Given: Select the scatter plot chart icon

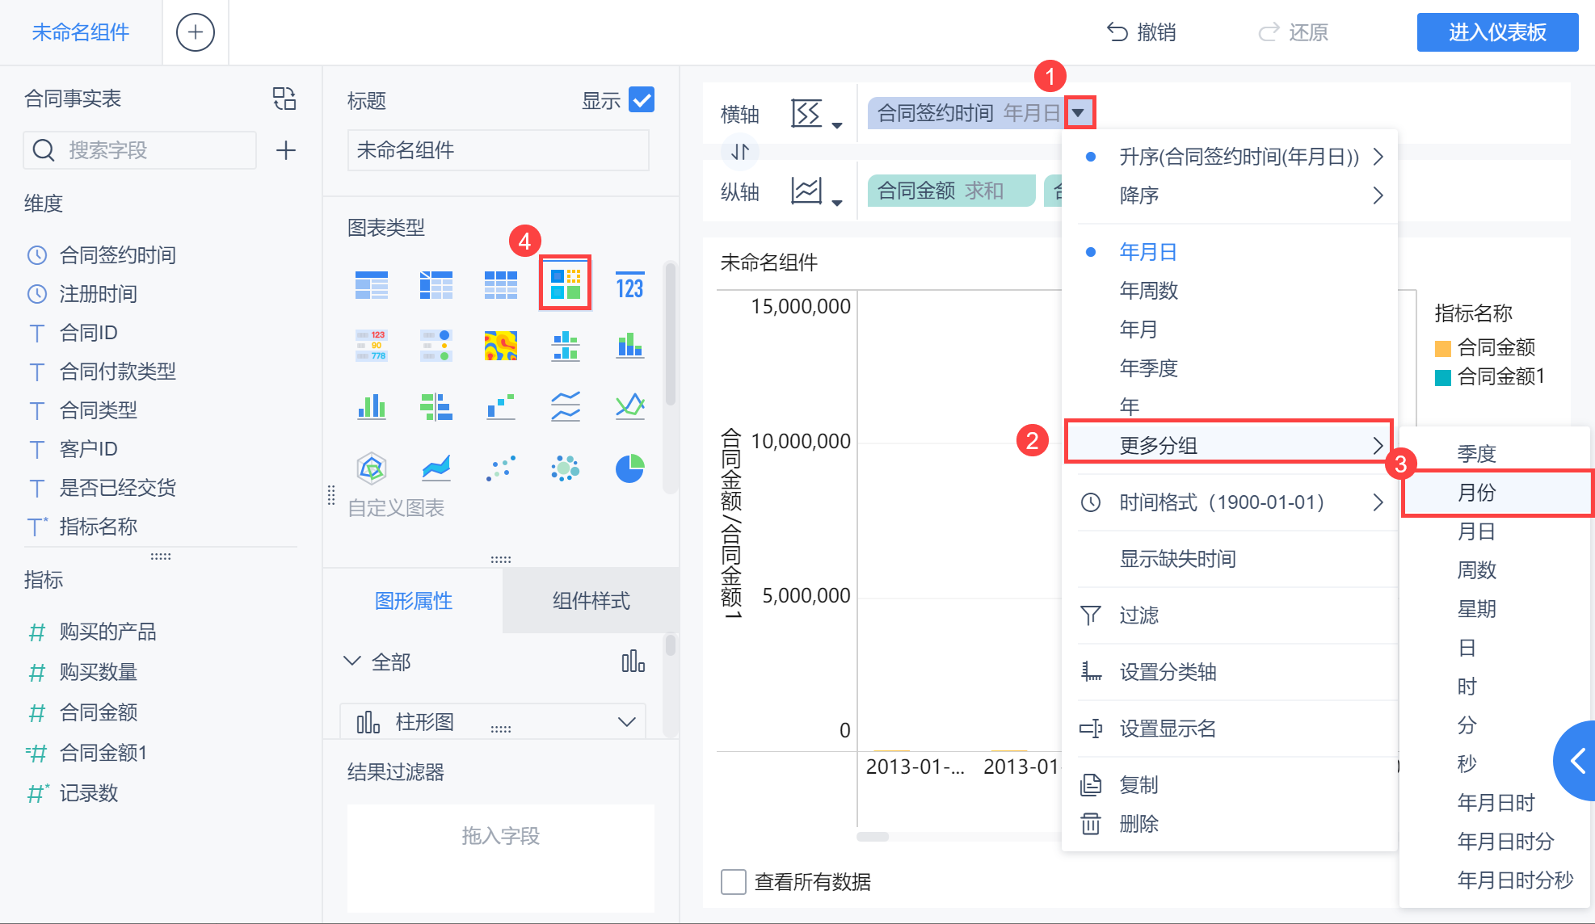Looking at the screenshot, I should [500, 468].
